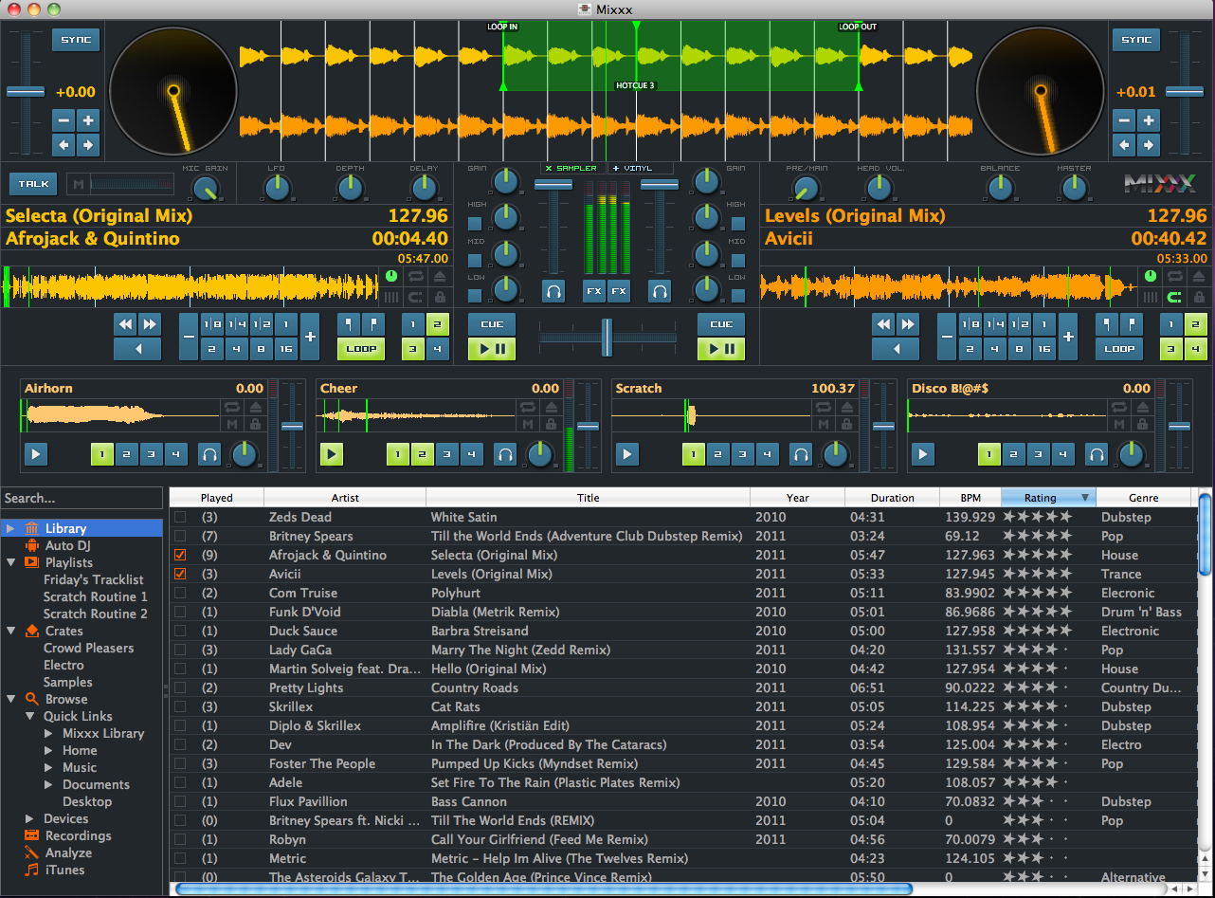Toggle LOOP on the right deck
The image size is (1215, 898).
pos(1119,348)
